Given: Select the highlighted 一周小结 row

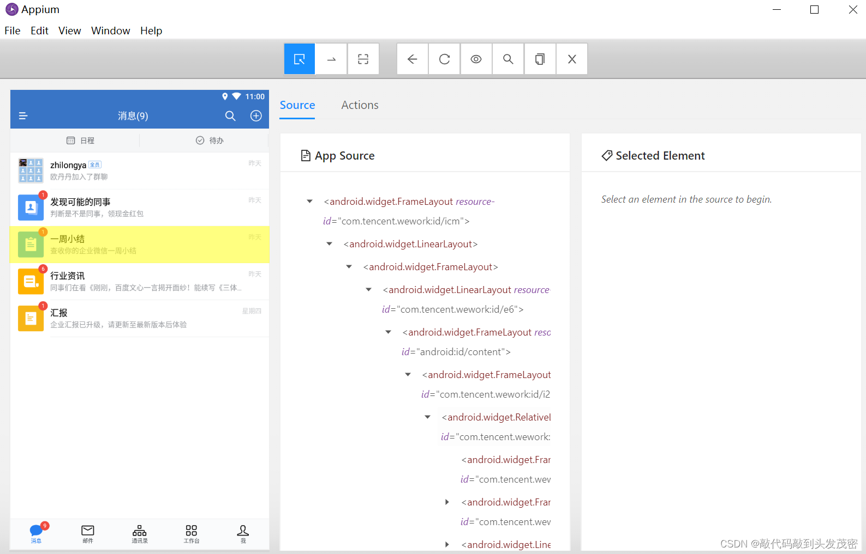Looking at the screenshot, I should pyautogui.click(x=140, y=245).
